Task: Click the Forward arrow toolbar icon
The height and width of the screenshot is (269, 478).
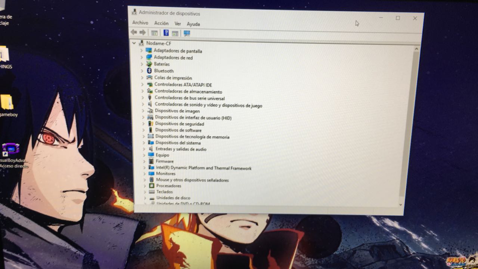Action: [x=142, y=33]
